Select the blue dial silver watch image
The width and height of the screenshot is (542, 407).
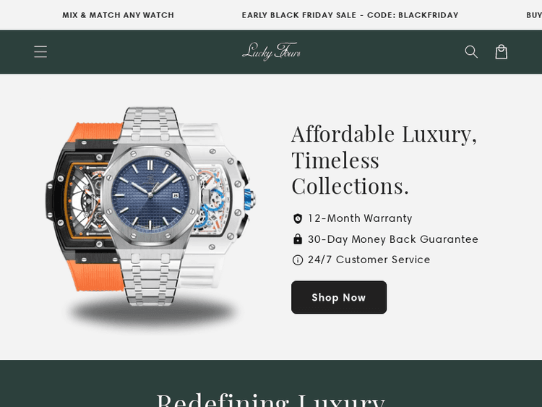(x=151, y=206)
